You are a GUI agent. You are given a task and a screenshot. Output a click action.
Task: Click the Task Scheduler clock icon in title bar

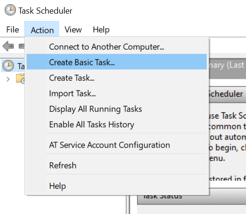(x=10, y=10)
